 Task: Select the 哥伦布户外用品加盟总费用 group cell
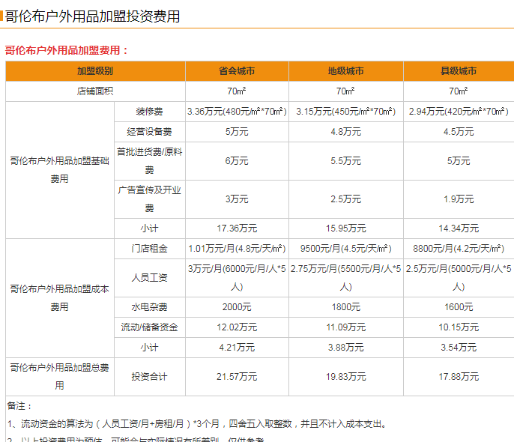tap(60, 377)
